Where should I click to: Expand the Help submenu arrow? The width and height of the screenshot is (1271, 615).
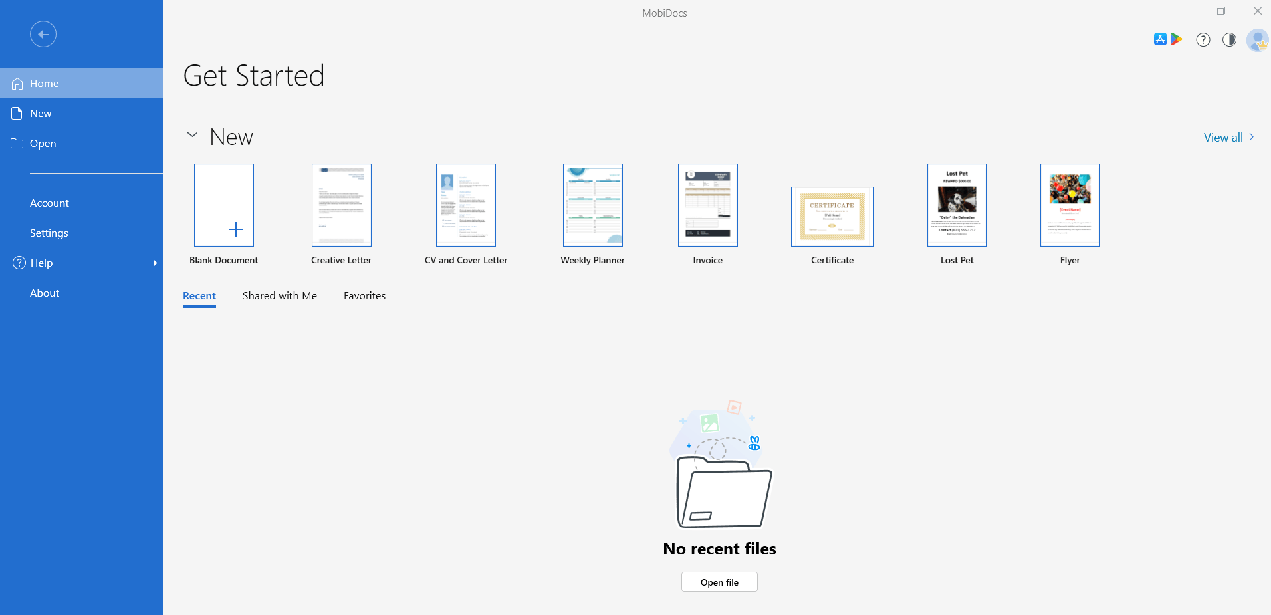coord(156,263)
